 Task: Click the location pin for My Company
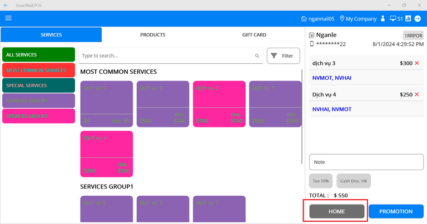(x=342, y=19)
